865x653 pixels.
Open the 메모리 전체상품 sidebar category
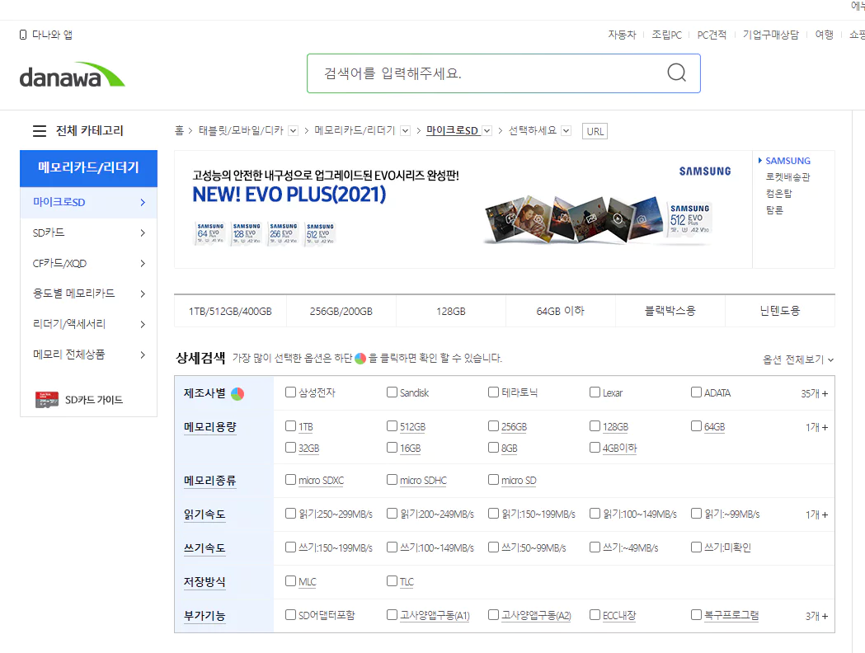(89, 354)
